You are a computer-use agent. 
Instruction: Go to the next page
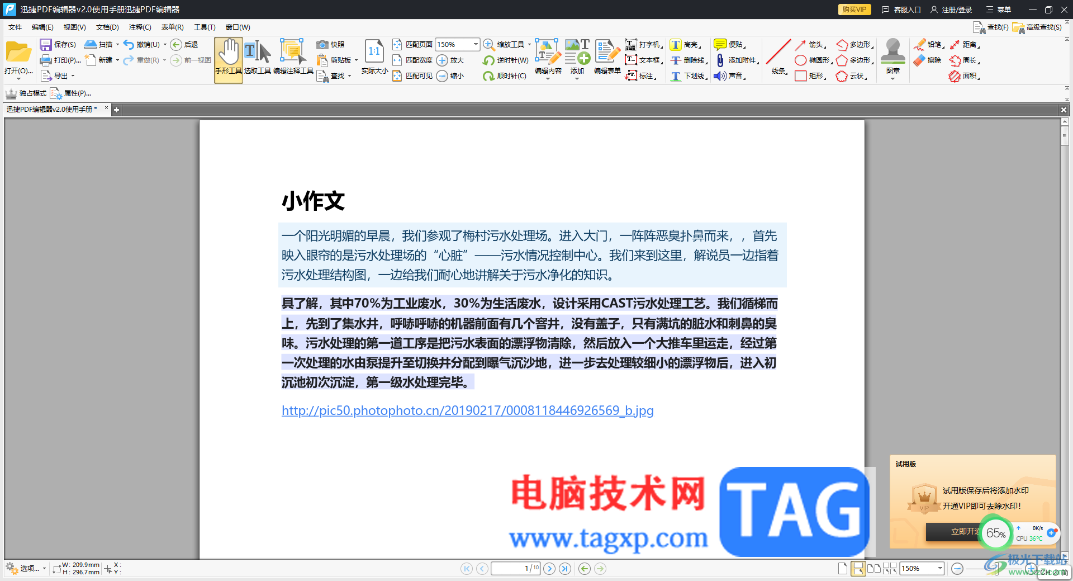tap(550, 569)
